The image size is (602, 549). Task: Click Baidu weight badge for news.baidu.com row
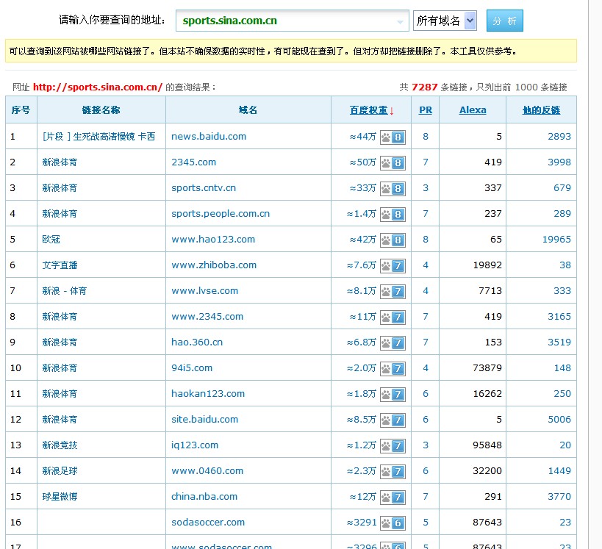coord(393,137)
